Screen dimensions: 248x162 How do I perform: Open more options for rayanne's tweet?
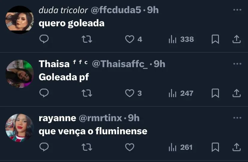(237, 118)
